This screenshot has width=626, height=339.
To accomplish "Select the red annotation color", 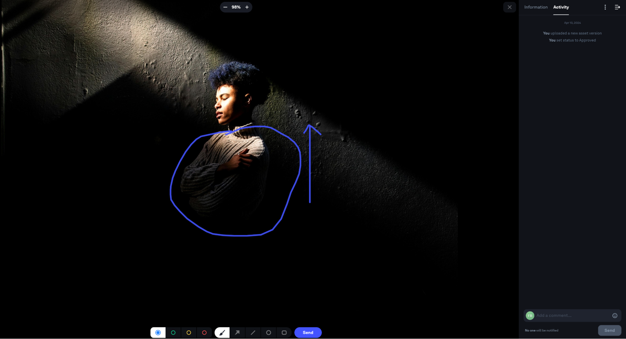I will tap(204, 332).
